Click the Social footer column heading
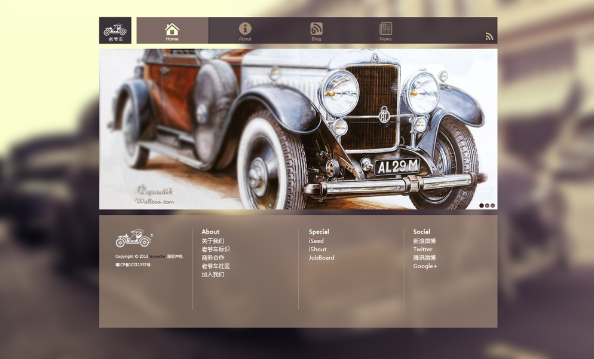 [x=422, y=232]
